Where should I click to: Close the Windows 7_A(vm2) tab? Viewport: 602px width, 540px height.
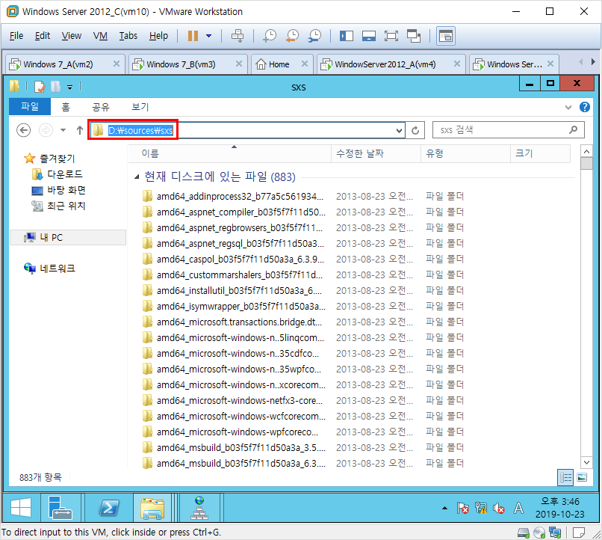[x=116, y=64]
